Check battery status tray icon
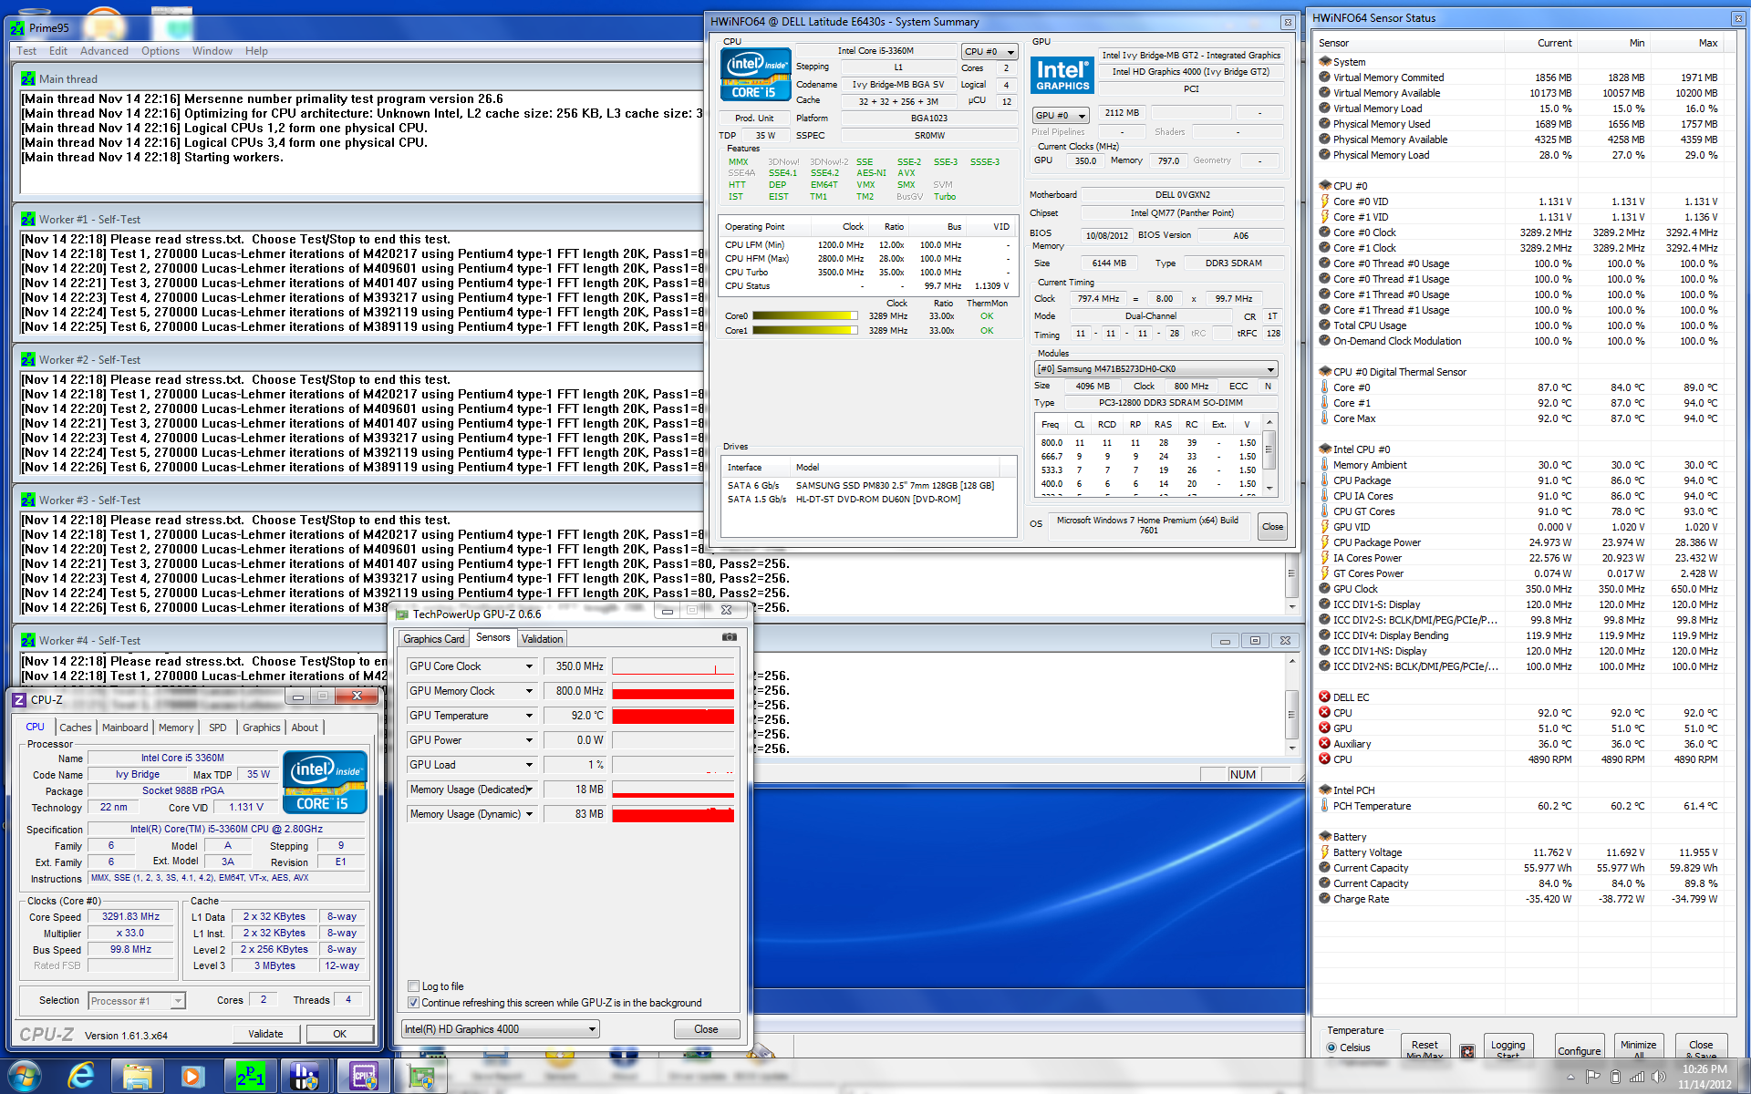The width and height of the screenshot is (1751, 1094). tap(1615, 1077)
